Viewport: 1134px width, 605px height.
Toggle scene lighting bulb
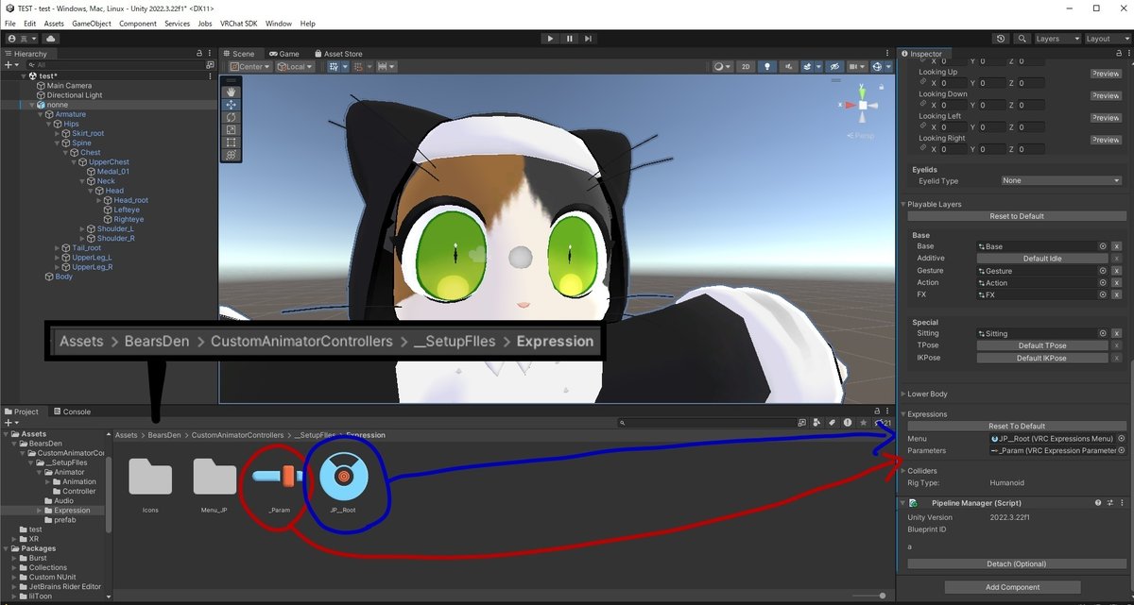coord(767,67)
